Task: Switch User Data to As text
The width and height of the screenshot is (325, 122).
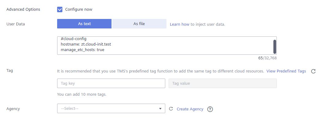Action: tap(84, 24)
